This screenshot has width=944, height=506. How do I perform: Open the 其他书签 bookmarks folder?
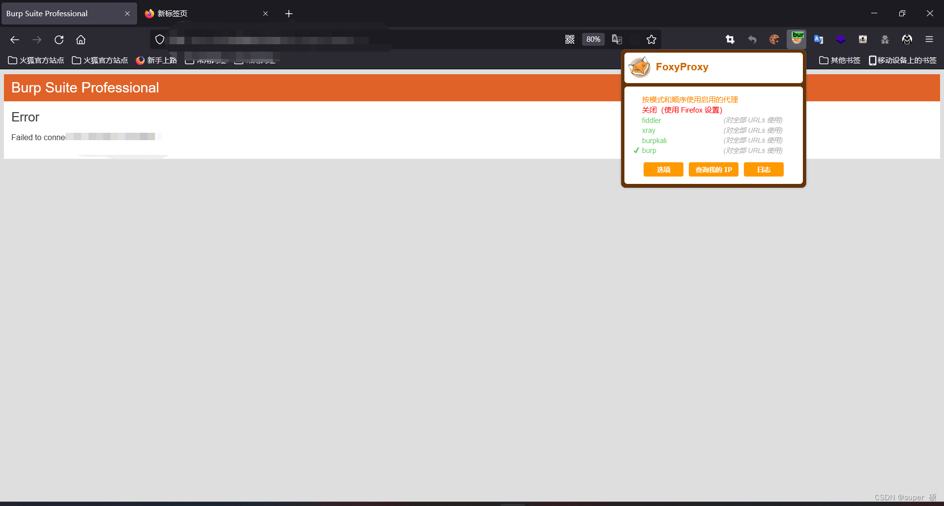(x=840, y=60)
